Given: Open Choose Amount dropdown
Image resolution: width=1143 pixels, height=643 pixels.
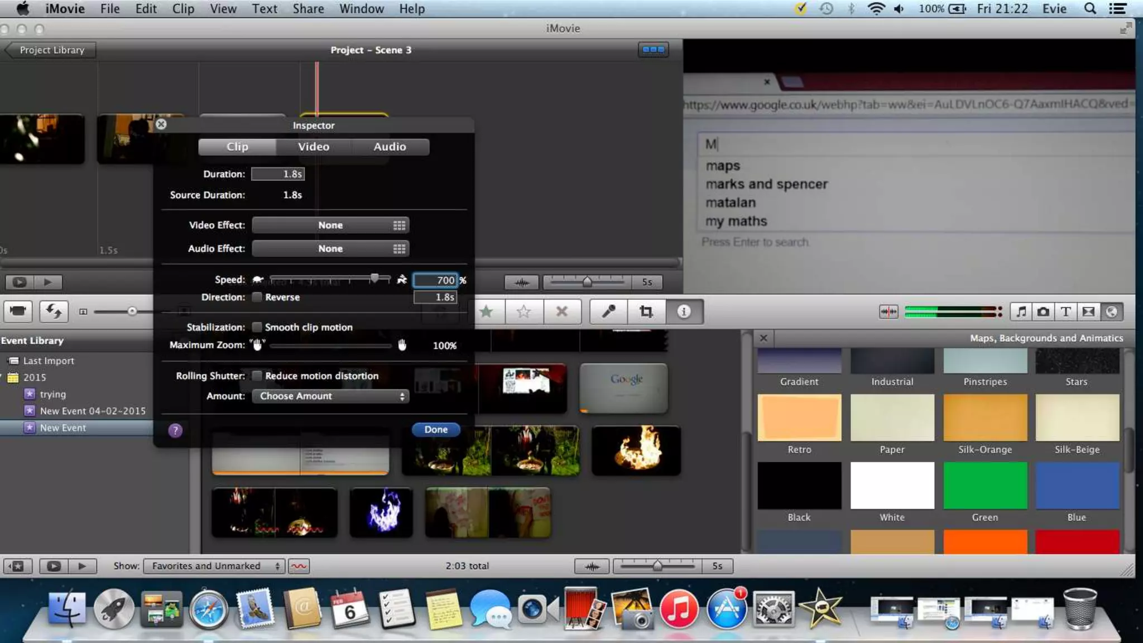Looking at the screenshot, I should pyautogui.click(x=330, y=396).
